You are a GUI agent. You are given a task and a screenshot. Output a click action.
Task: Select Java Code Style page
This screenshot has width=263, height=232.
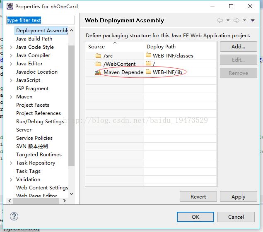35,47
